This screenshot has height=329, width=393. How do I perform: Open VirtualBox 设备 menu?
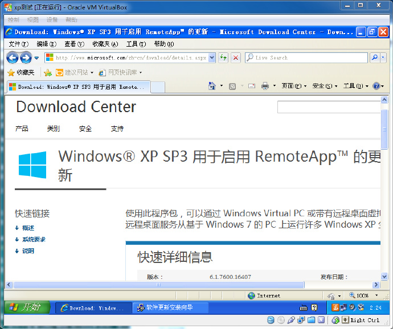coord(52,19)
